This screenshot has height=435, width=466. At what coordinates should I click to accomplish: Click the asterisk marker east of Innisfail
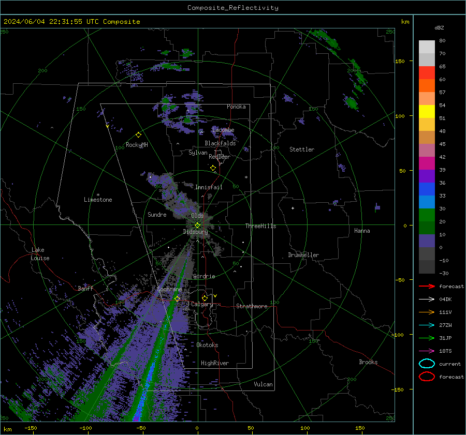tap(246, 177)
